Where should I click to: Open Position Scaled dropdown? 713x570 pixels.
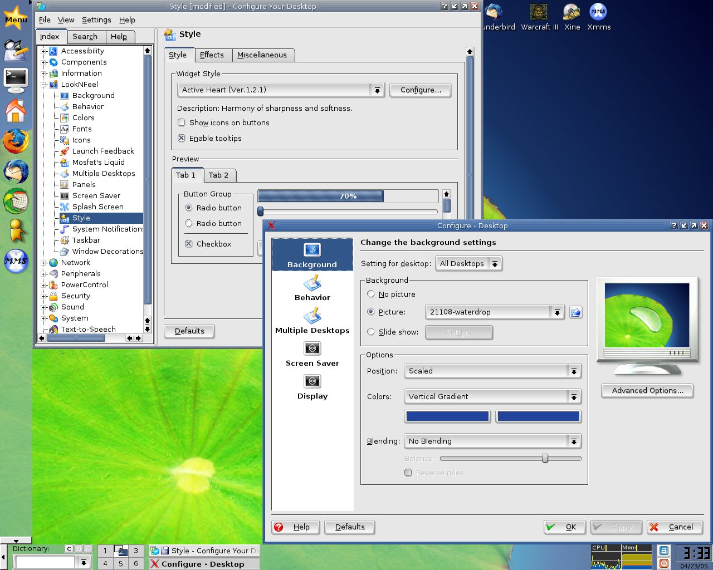coord(492,371)
